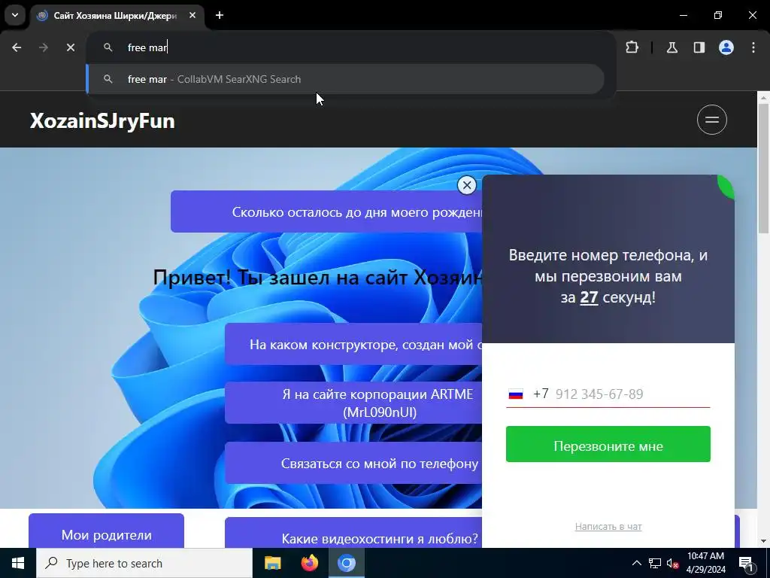Click the green corner badge on callback widget
Image resolution: width=770 pixels, height=578 pixels.
pyautogui.click(x=727, y=186)
